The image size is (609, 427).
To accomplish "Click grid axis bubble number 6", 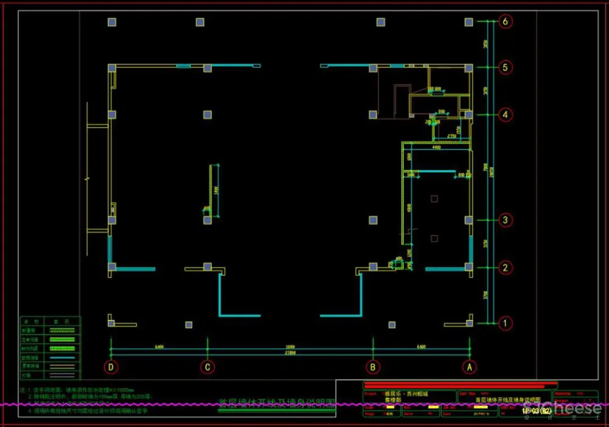I will 504,21.
